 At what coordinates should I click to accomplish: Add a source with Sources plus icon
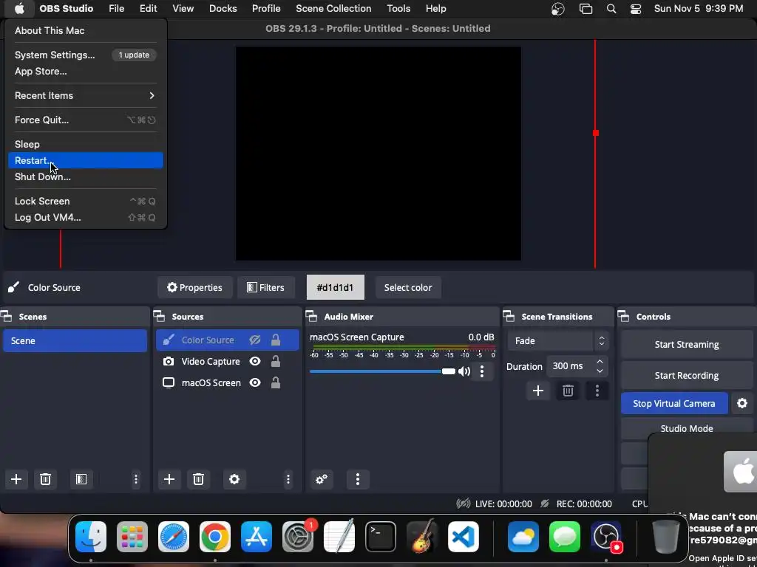pos(169,479)
